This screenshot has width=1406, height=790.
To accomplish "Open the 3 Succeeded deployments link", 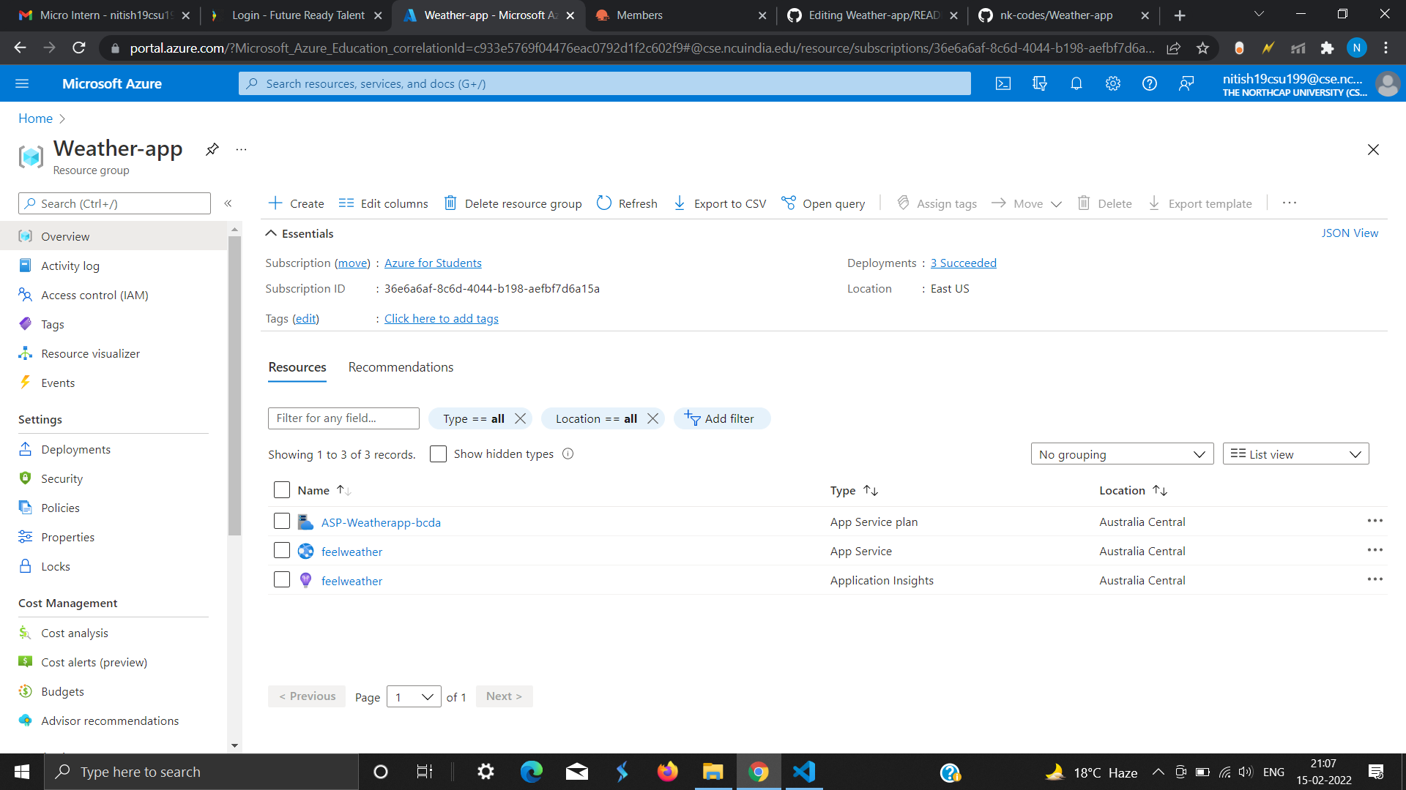I will pos(963,263).
